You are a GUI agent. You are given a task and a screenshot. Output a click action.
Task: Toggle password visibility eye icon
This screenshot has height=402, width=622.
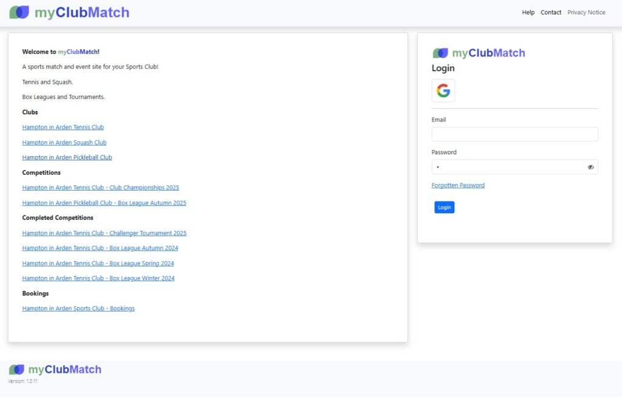pos(590,167)
